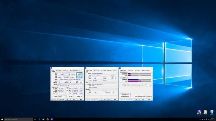Switch to the About tab in the right CPU-Z window

pos(148,71)
